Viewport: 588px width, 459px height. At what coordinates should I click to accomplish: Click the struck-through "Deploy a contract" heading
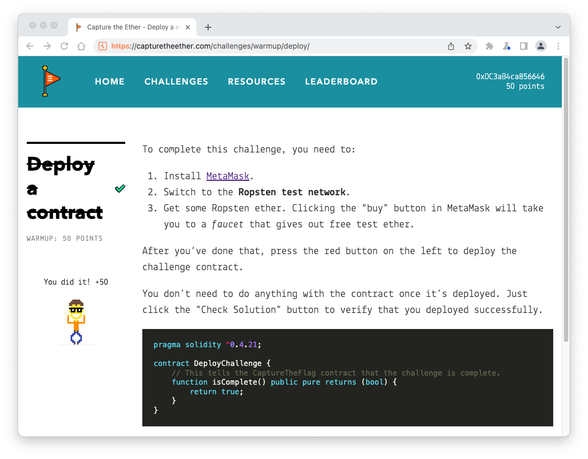tap(65, 189)
